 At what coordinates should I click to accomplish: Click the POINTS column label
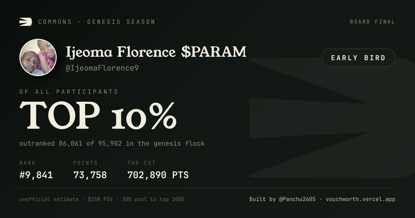click(85, 163)
